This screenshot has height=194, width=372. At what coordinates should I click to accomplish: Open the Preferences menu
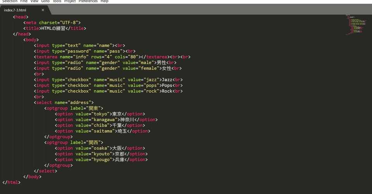88,1
